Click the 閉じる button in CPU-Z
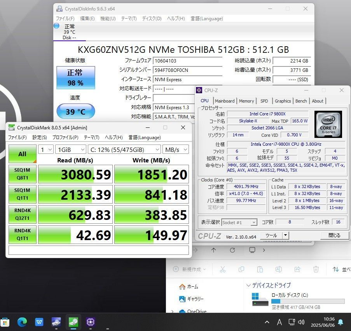Image resolution: width=351 pixels, height=331 pixels. pyautogui.click(x=334, y=235)
